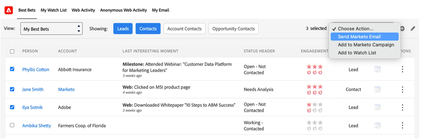Viewport: 423px width, 140px height.
Task: Choose Add to Watch List option
Action: 357,53
